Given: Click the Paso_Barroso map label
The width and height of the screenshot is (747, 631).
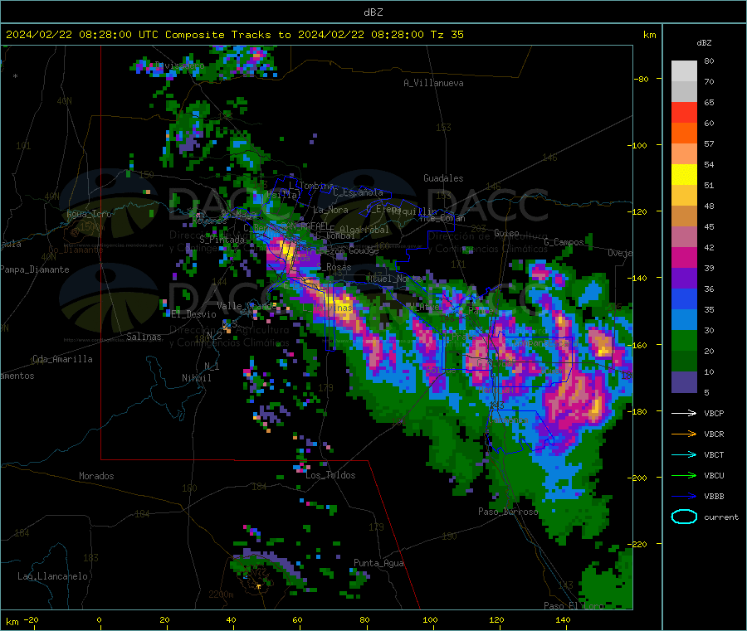Looking at the screenshot, I should [x=508, y=512].
